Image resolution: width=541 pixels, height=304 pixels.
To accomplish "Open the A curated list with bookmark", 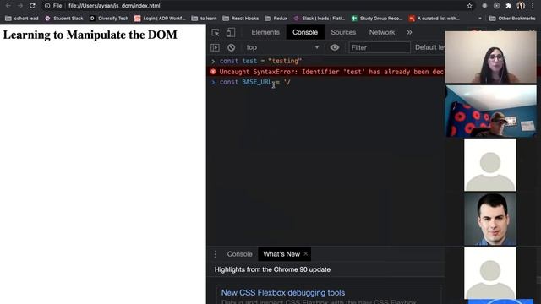I will 434,19.
